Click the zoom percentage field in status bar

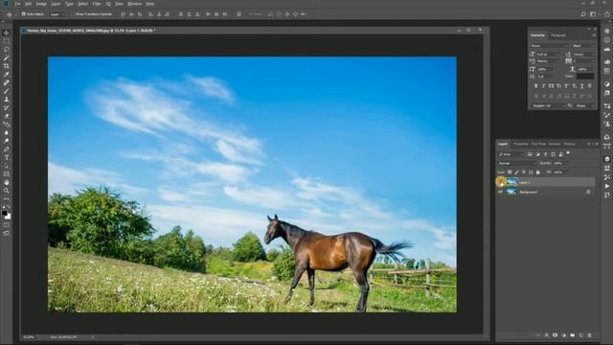pyautogui.click(x=29, y=336)
